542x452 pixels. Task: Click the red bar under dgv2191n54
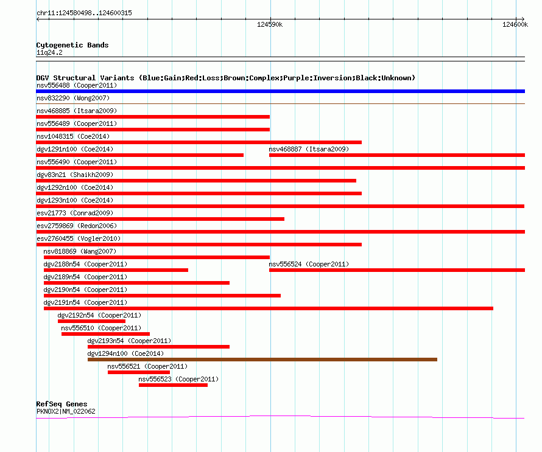(269, 308)
